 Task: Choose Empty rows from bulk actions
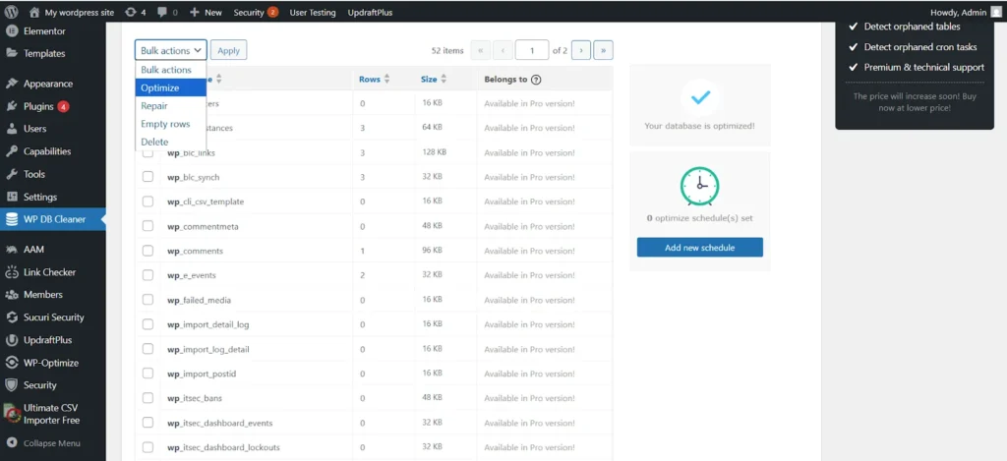coord(171,124)
